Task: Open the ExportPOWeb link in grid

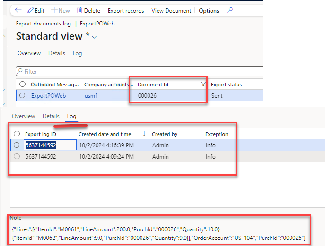Action: coord(49,96)
